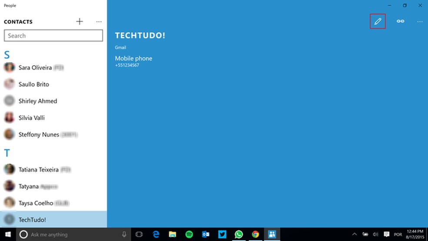Open Task View from taskbar
428x241 pixels.
click(x=139, y=234)
